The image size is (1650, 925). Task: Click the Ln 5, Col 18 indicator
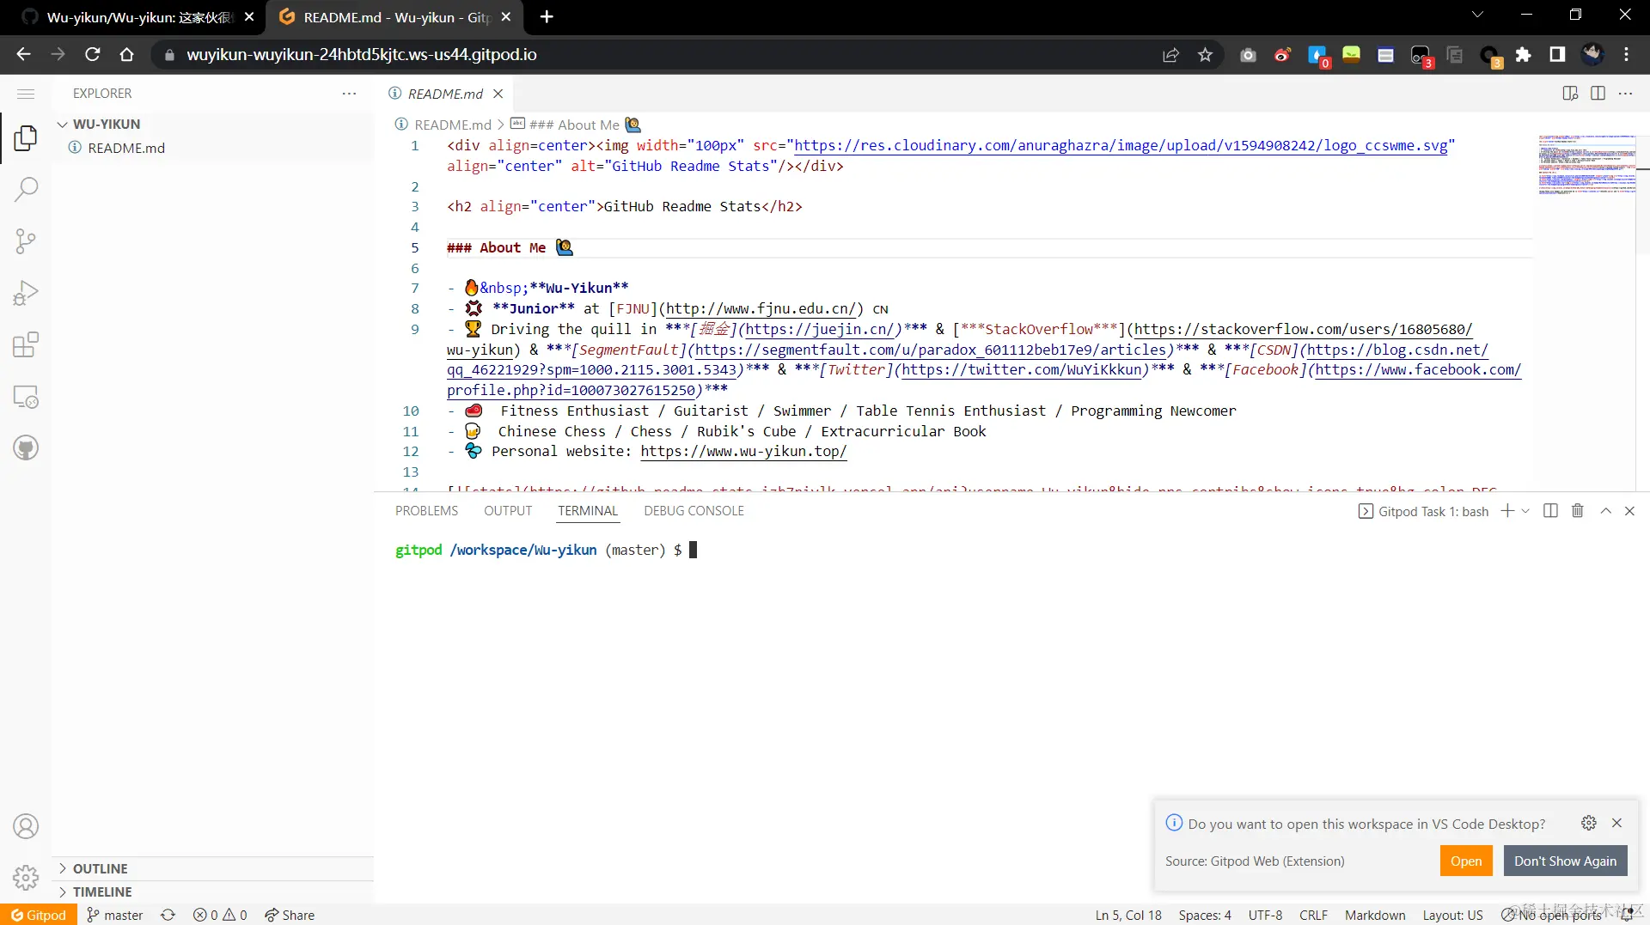1127,915
